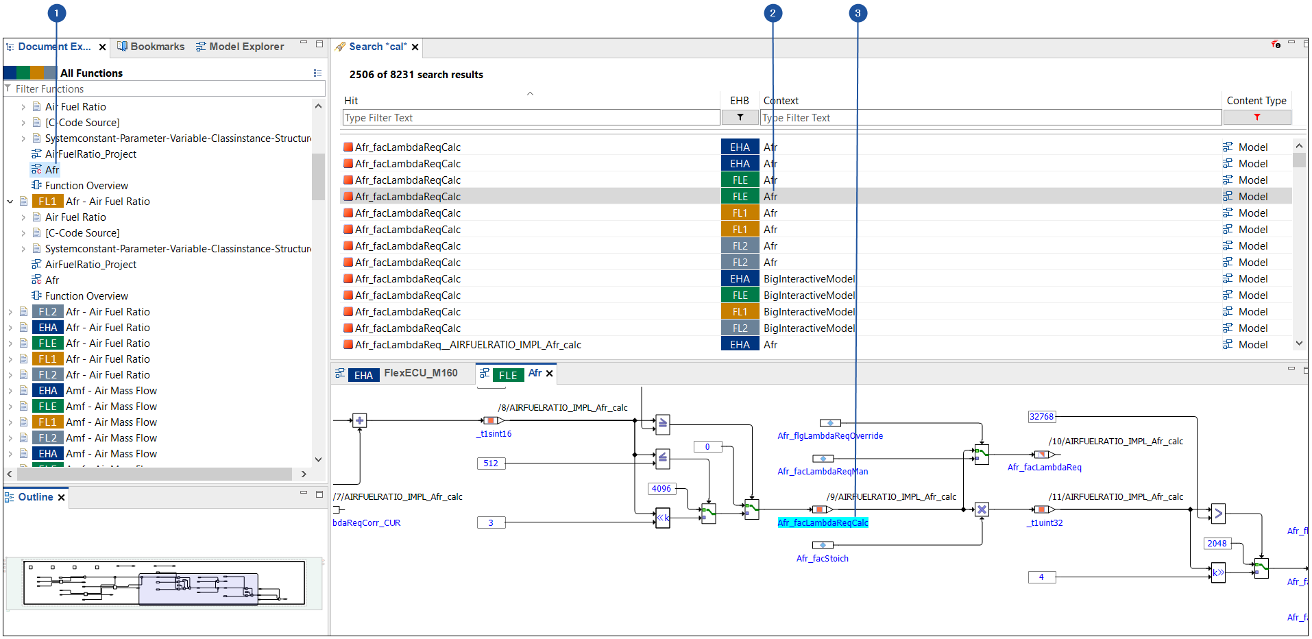Click the Afr_facStoich label in the diagram

point(822,559)
